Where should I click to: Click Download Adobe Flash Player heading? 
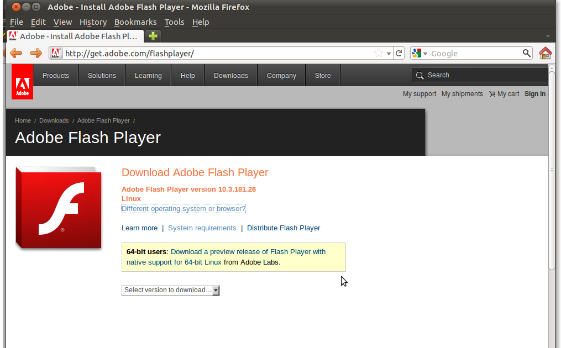[195, 172]
